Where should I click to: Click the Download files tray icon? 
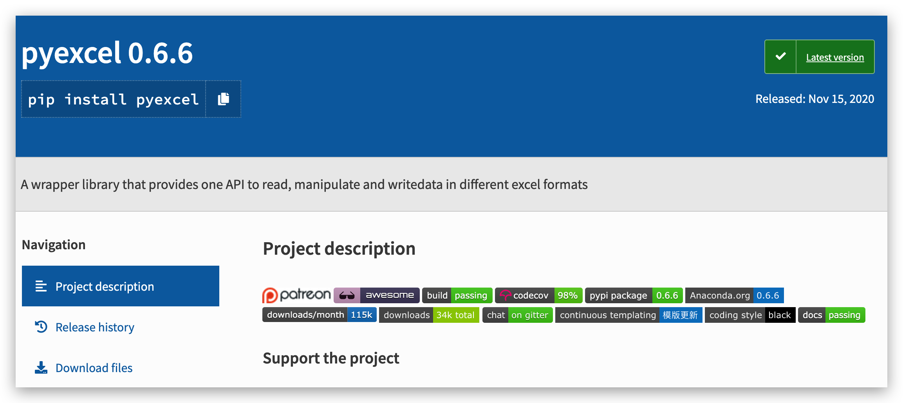[x=41, y=368]
